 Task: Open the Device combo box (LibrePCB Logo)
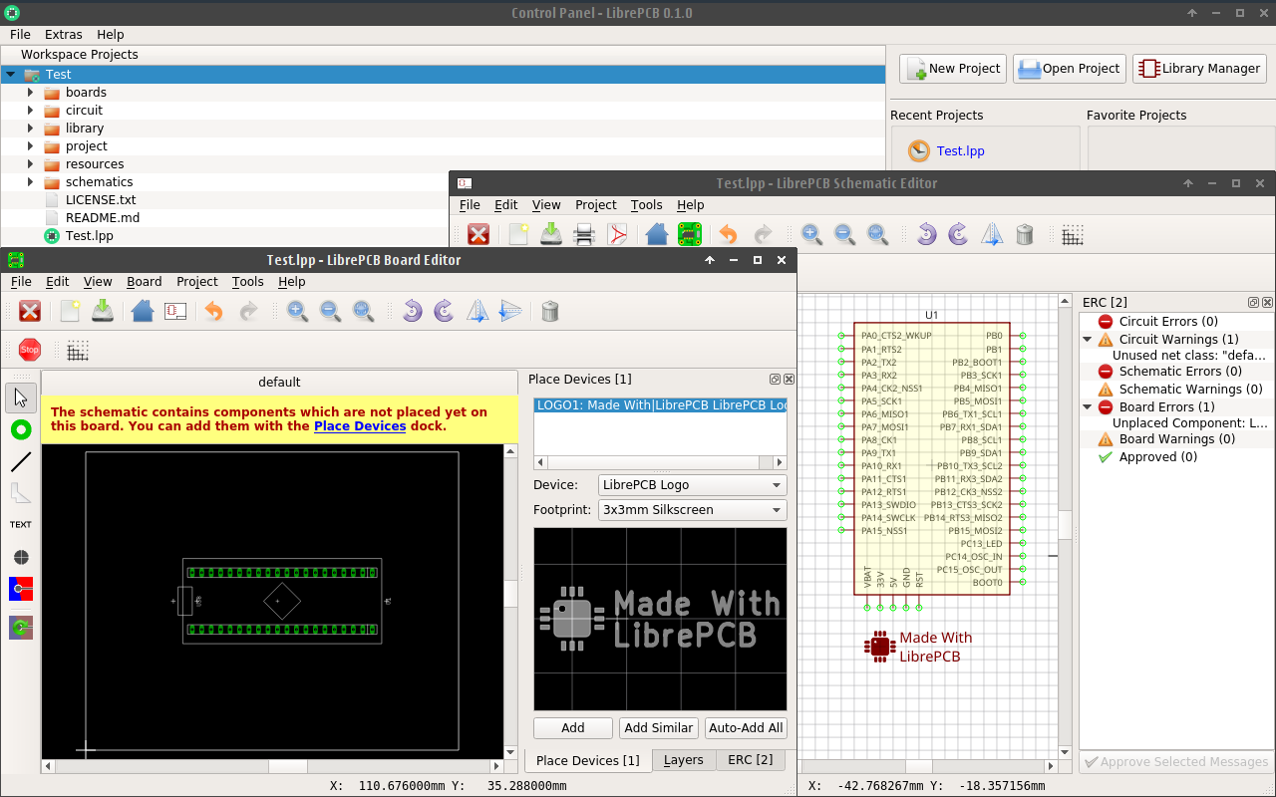coord(692,485)
